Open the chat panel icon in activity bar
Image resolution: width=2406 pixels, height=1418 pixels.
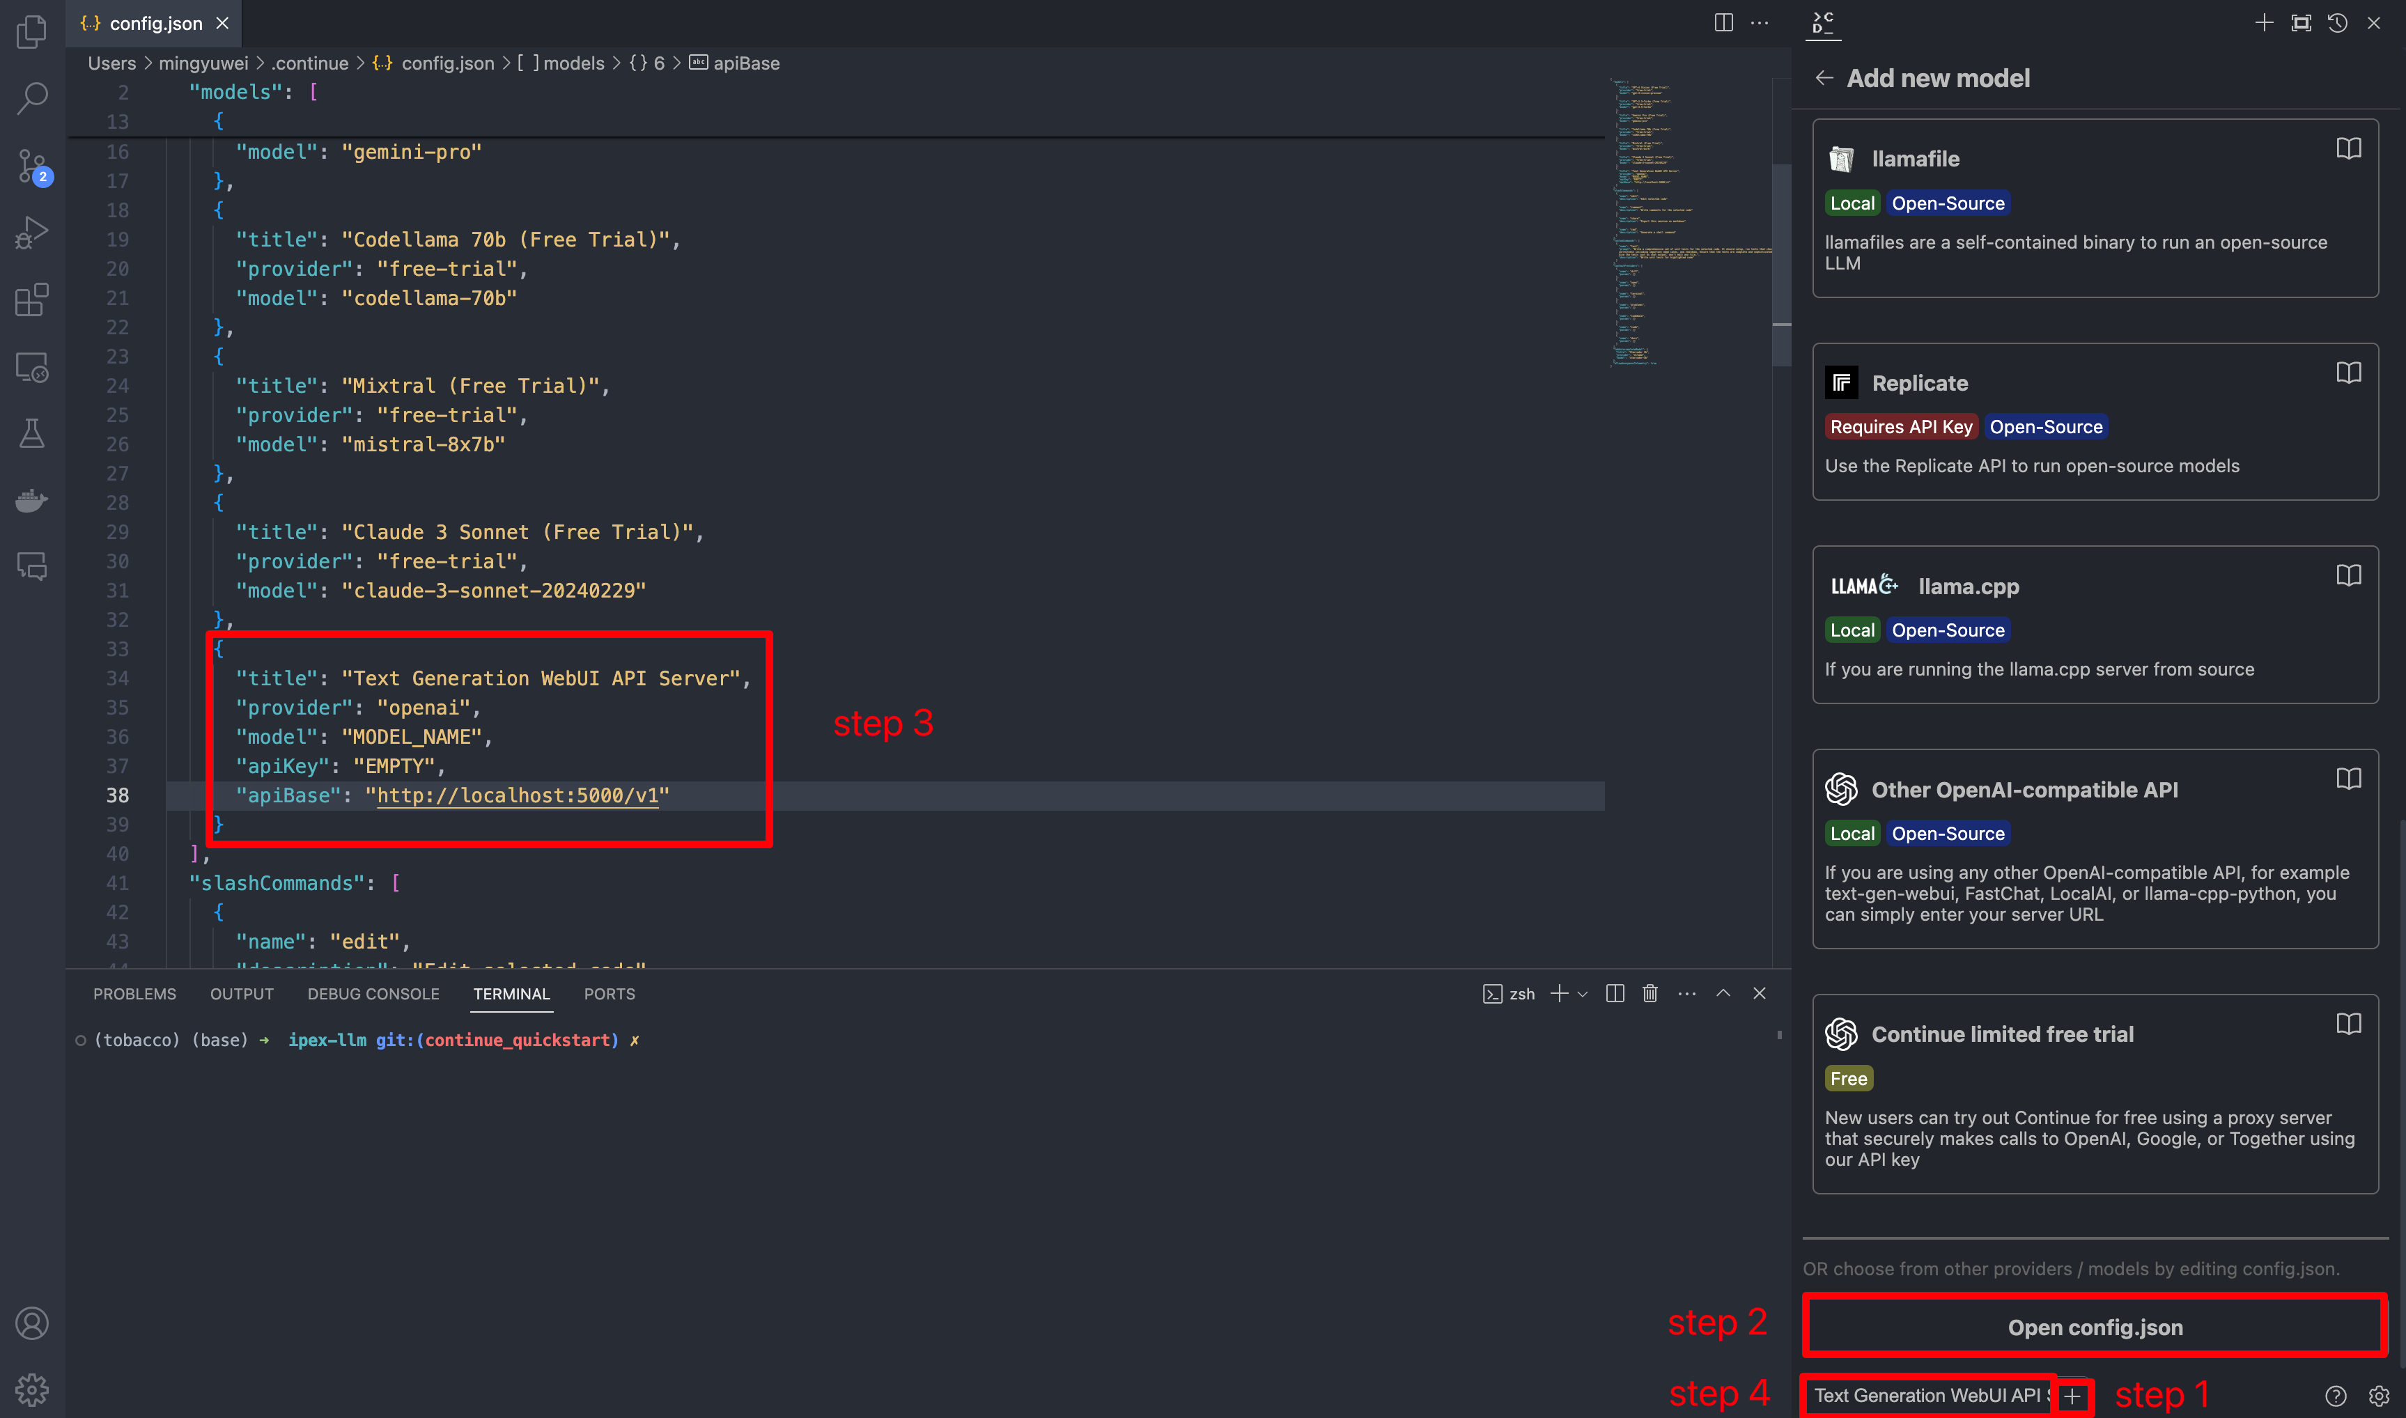(x=31, y=567)
